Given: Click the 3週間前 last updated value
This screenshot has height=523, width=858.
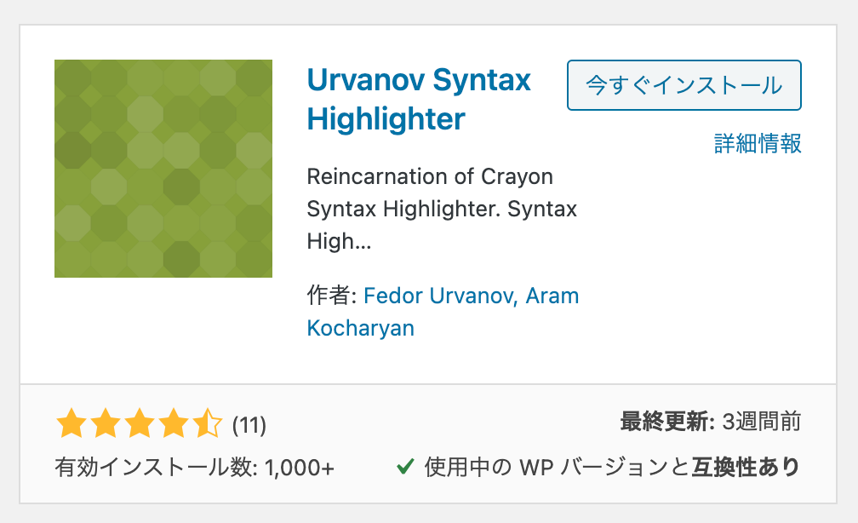Looking at the screenshot, I should pyautogui.click(x=762, y=422).
